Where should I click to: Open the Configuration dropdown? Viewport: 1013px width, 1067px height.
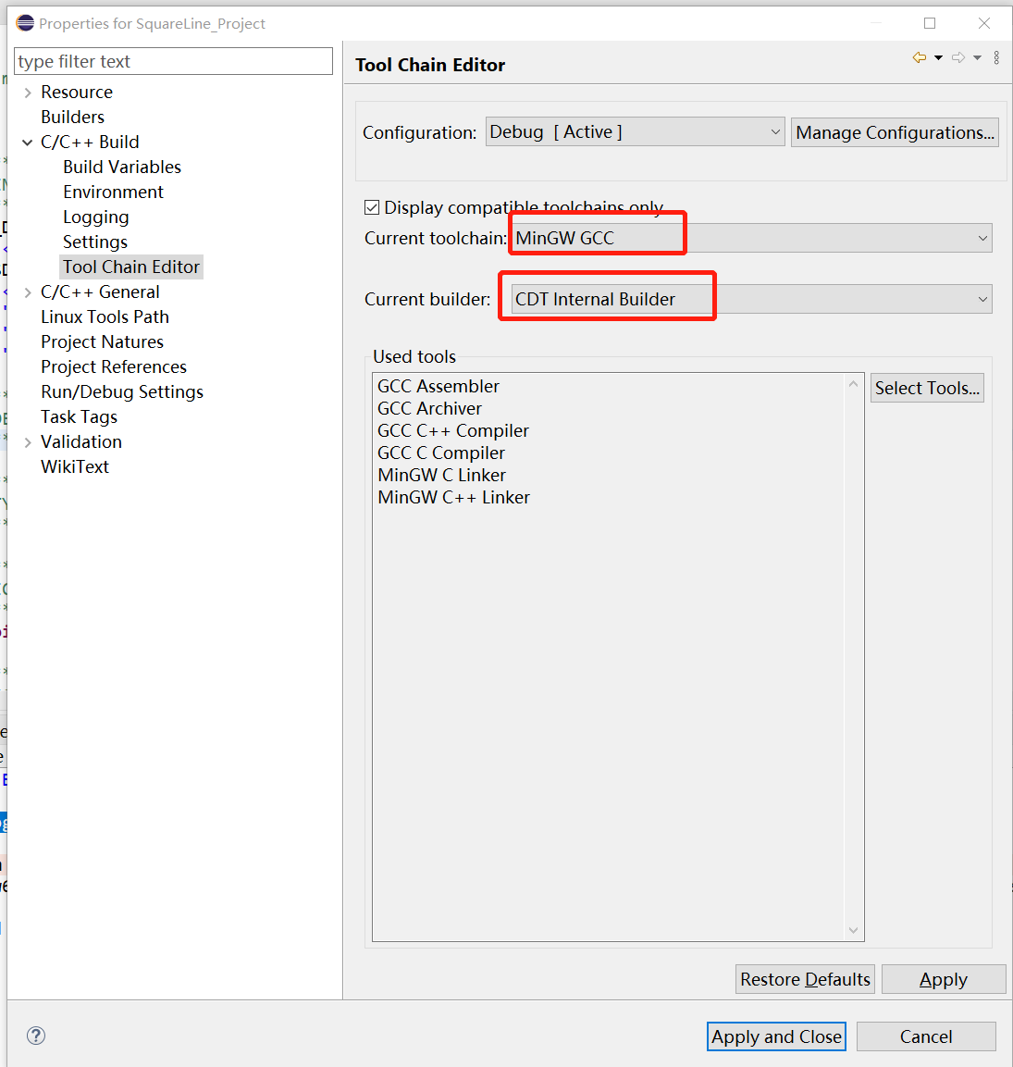(x=635, y=132)
